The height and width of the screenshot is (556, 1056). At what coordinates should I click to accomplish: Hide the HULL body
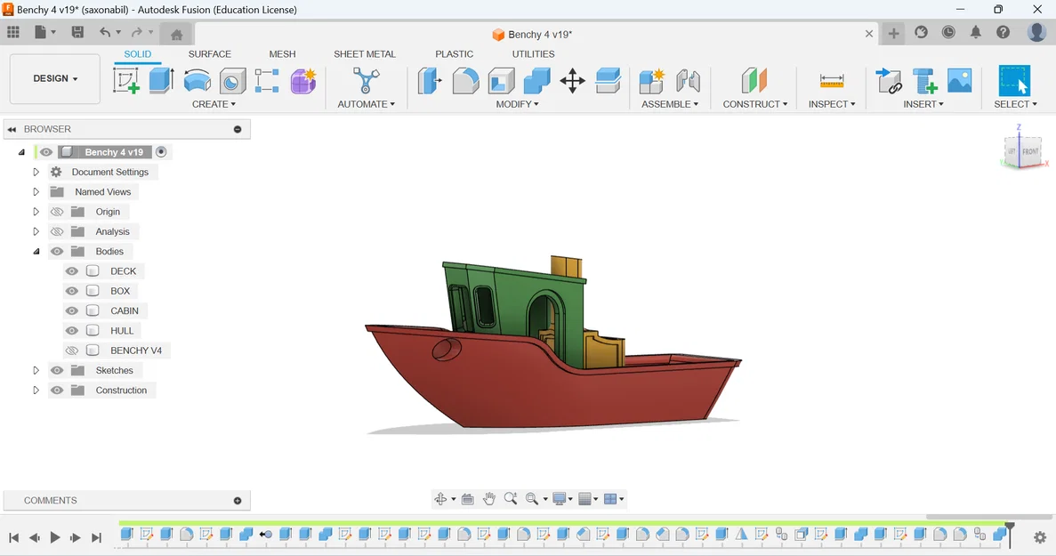71,330
